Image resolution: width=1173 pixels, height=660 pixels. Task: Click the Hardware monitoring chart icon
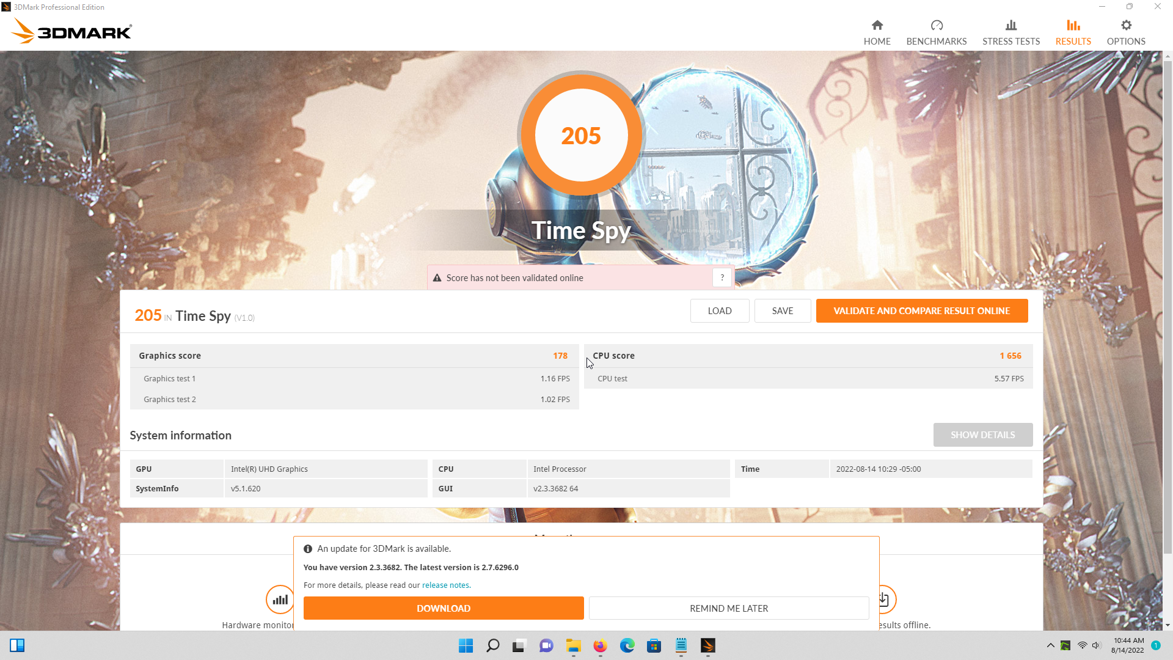point(280,599)
